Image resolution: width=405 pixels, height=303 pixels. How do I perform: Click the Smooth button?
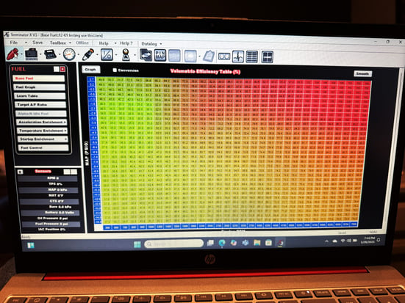362,74
